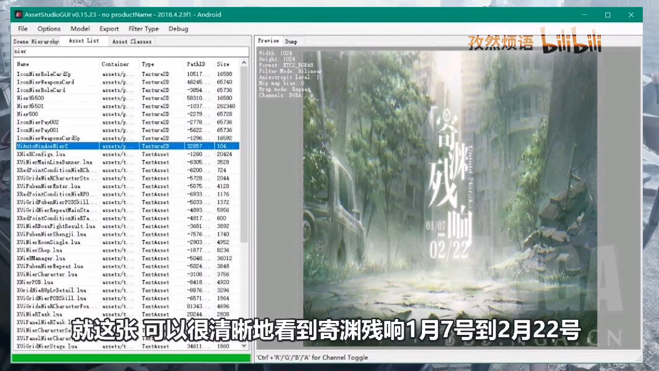This screenshot has width=659, height=371.
Task: Close the AssetStudioGUI window
Action: [631, 15]
